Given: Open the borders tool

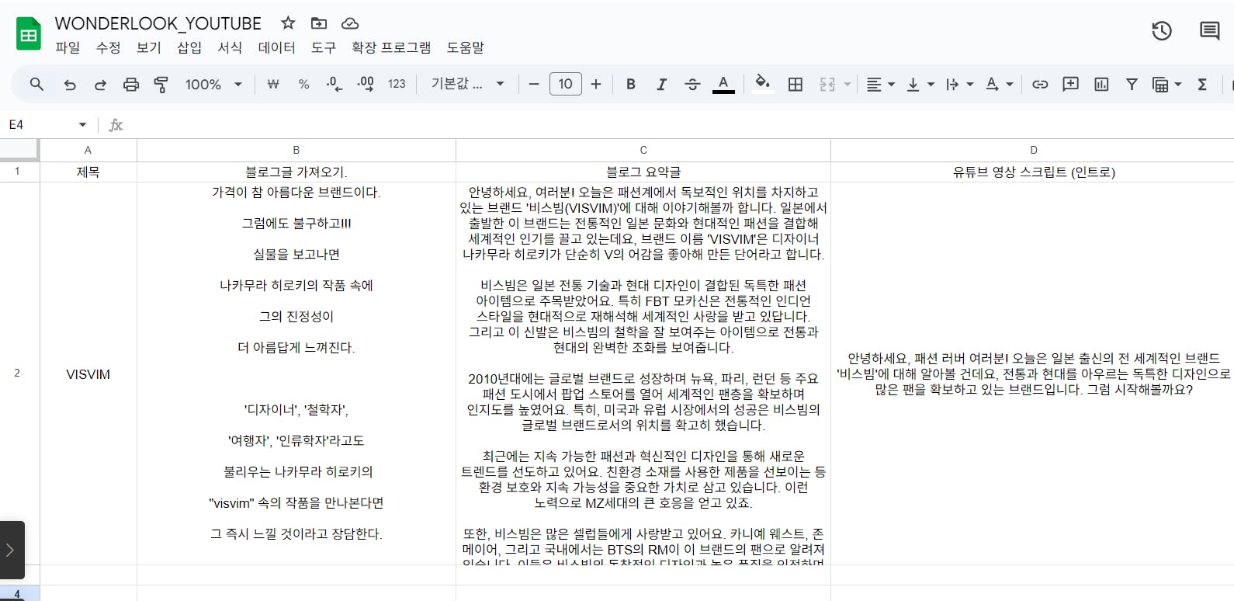Looking at the screenshot, I should 796,84.
